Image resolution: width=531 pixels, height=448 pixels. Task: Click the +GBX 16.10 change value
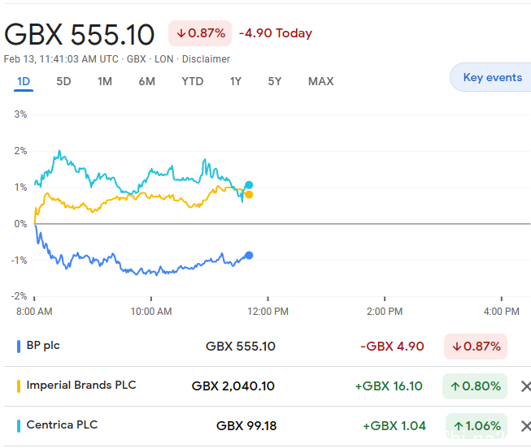pyautogui.click(x=389, y=386)
